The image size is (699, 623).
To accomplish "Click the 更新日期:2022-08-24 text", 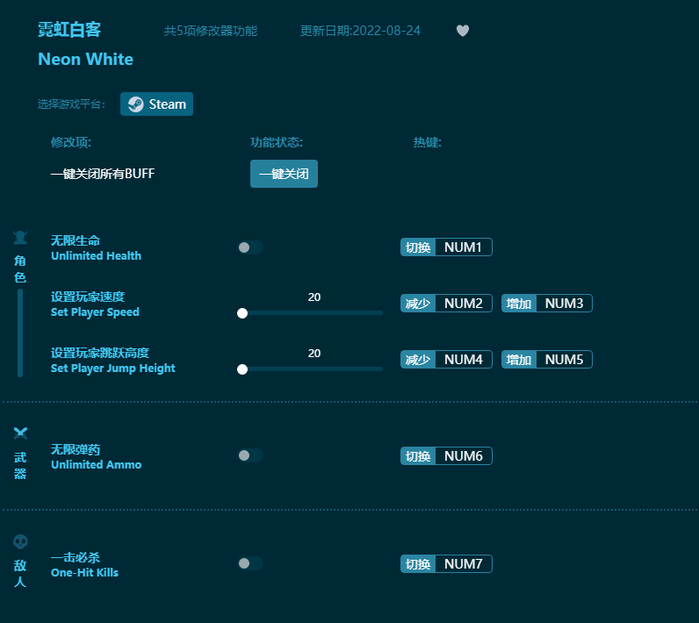I will (x=360, y=31).
